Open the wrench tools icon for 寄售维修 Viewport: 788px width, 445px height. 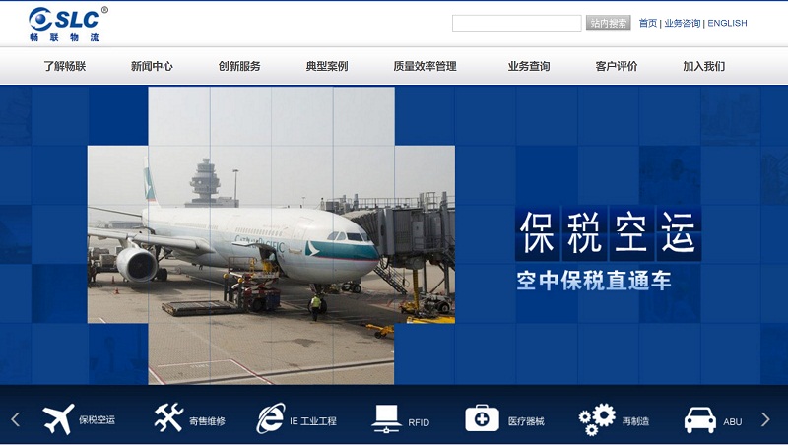[168, 418]
